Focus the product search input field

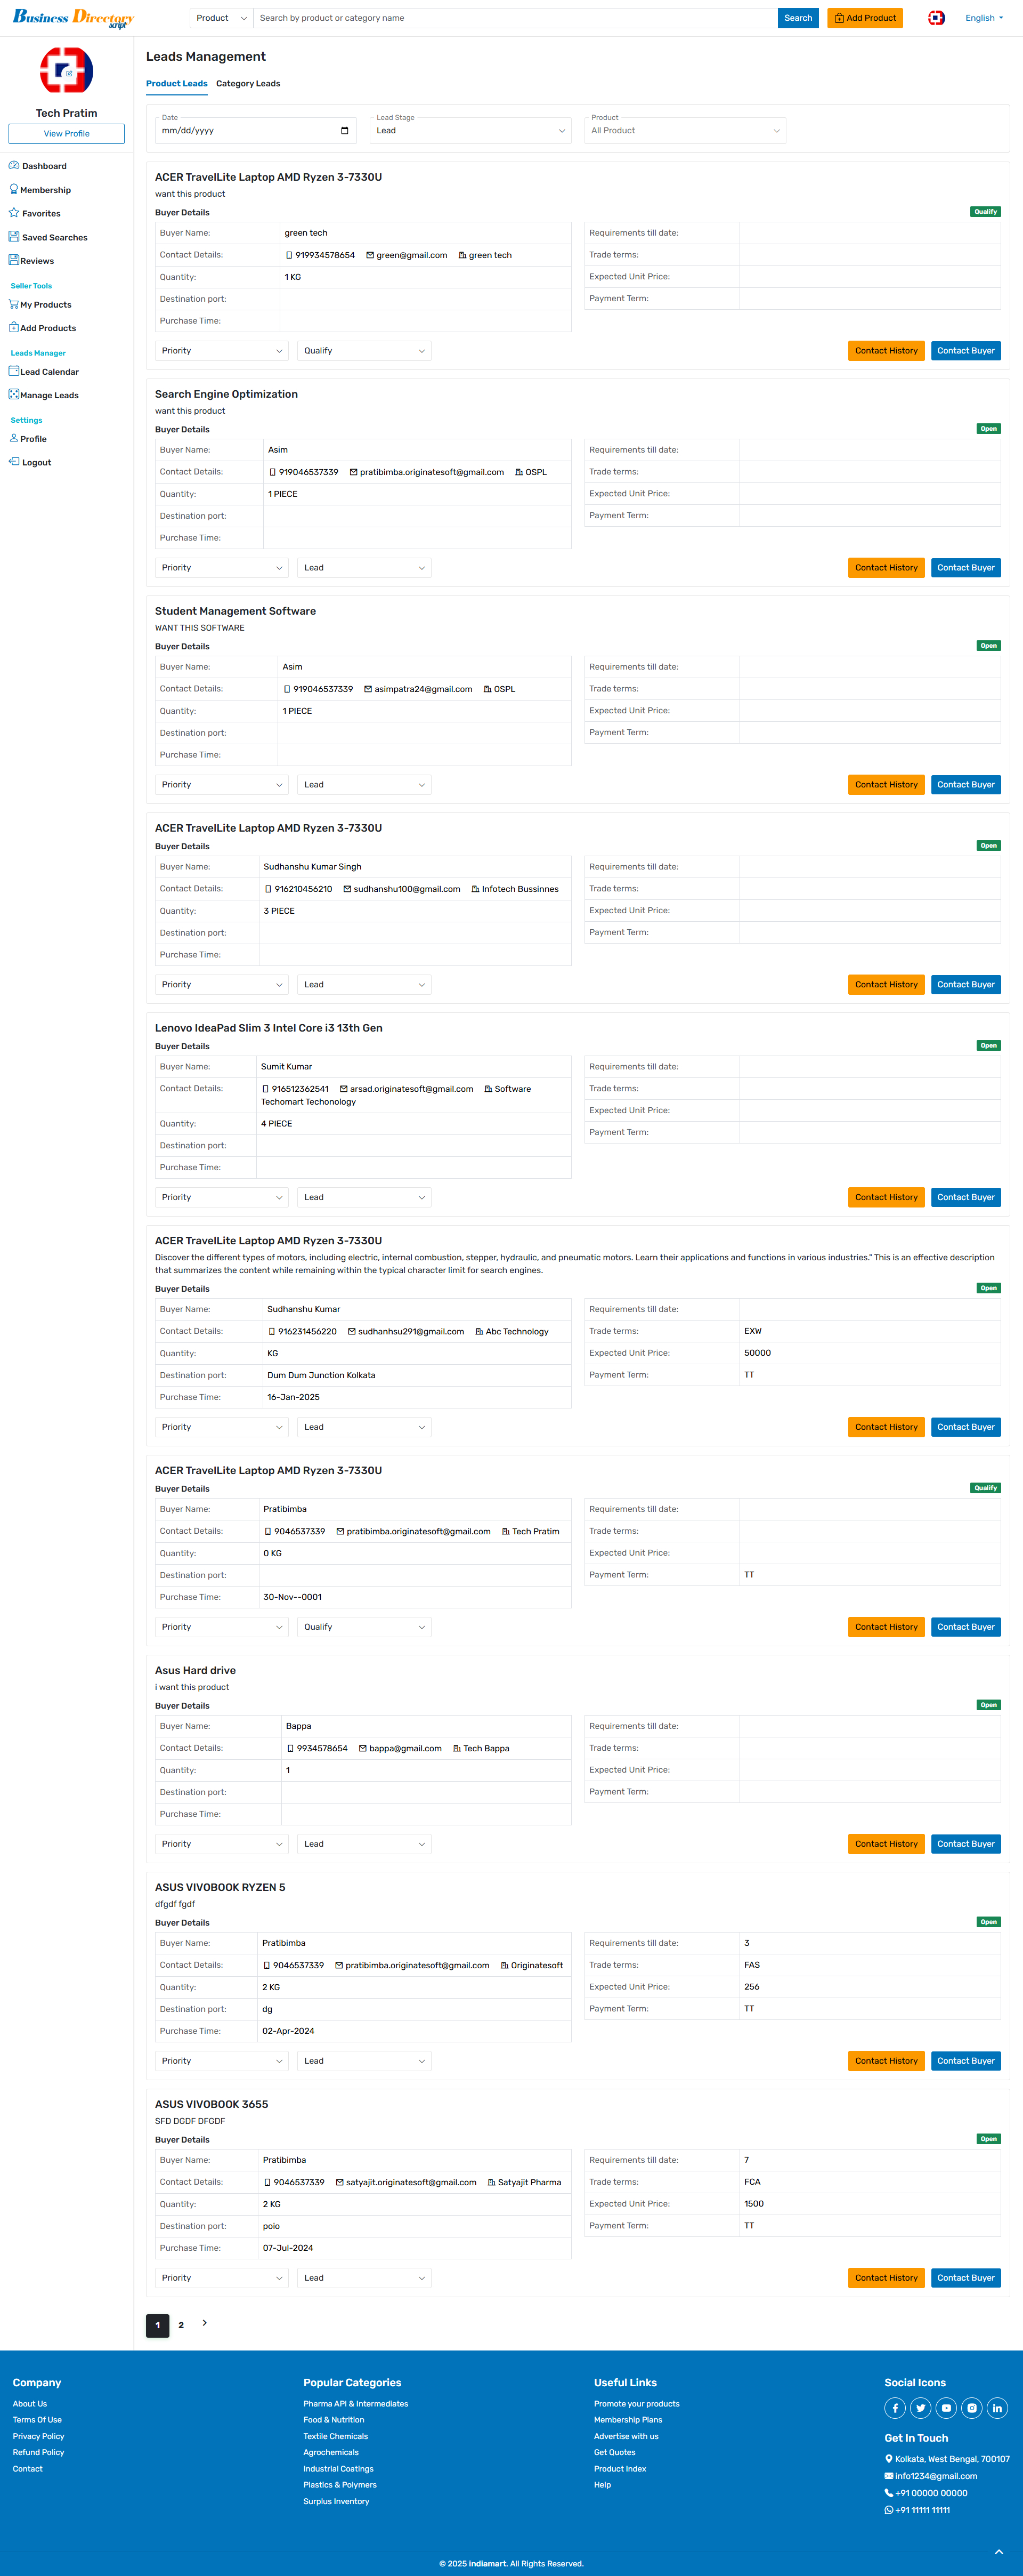515,18
